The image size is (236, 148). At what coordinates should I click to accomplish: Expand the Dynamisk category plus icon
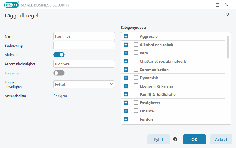pyautogui.click(x=126, y=78)
